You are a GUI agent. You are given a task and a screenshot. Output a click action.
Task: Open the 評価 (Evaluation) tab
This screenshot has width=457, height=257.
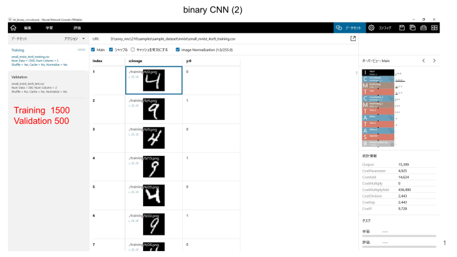click(77, 28)
